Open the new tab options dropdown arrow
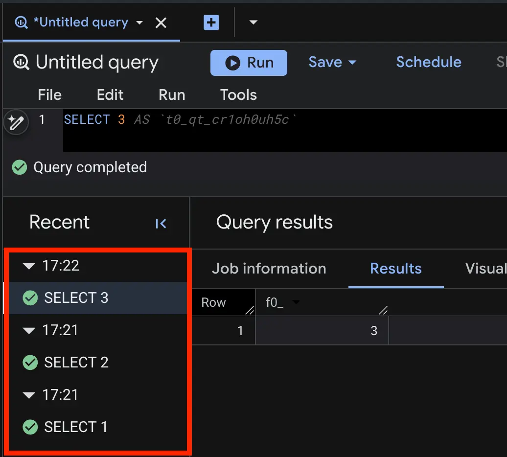The width and height of the screenshot is (507, 457). [253, 23]
